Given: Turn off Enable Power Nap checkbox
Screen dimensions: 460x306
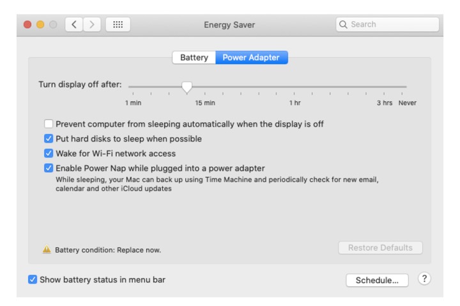Looking at the screenshot, I should 49,168.
